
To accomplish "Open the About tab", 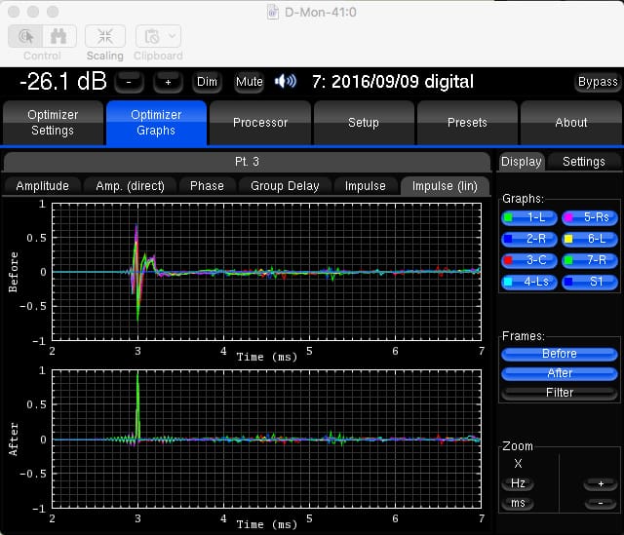I will pos(570,123).
